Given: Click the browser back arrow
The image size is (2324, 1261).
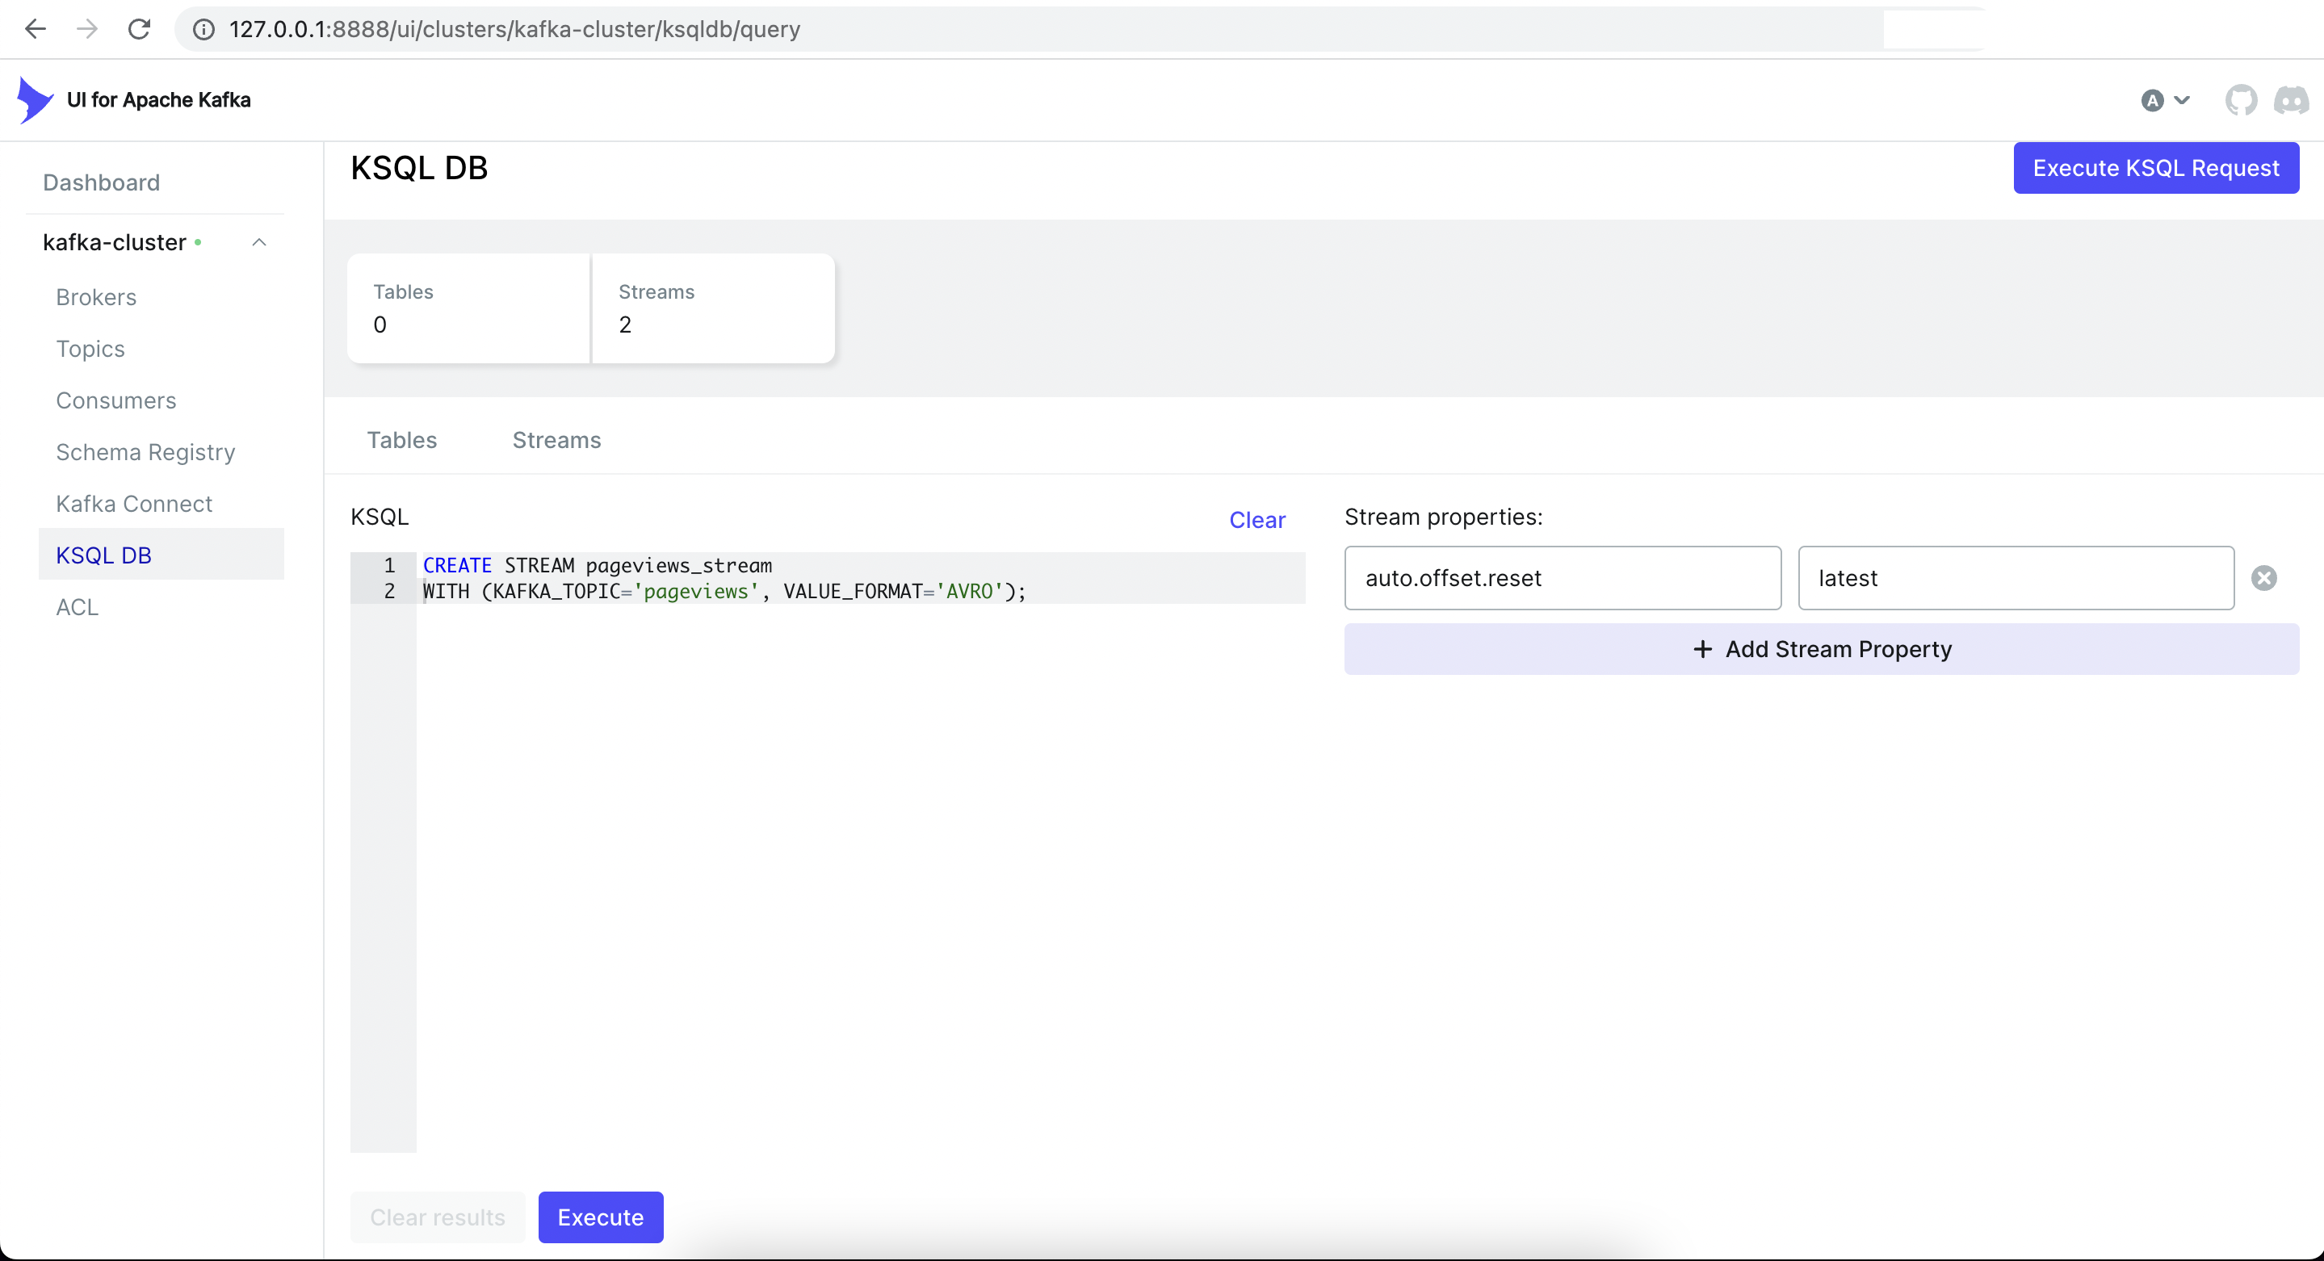Looking at the screenshot, I should [x=34, y=29].
